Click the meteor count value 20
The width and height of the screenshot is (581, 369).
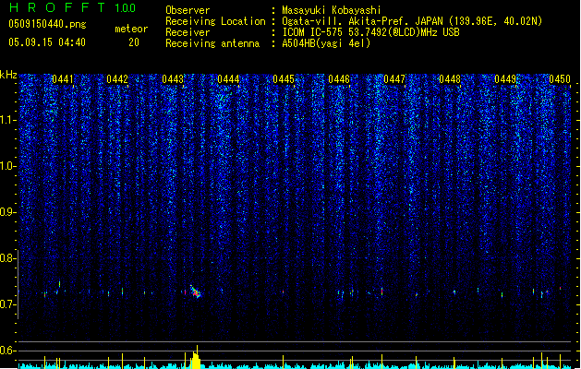pos(134,42)
